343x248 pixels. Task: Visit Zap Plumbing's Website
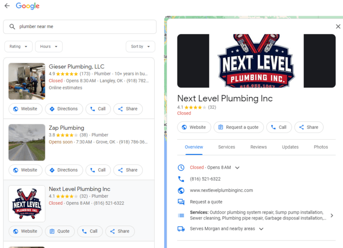coord(25,170)
